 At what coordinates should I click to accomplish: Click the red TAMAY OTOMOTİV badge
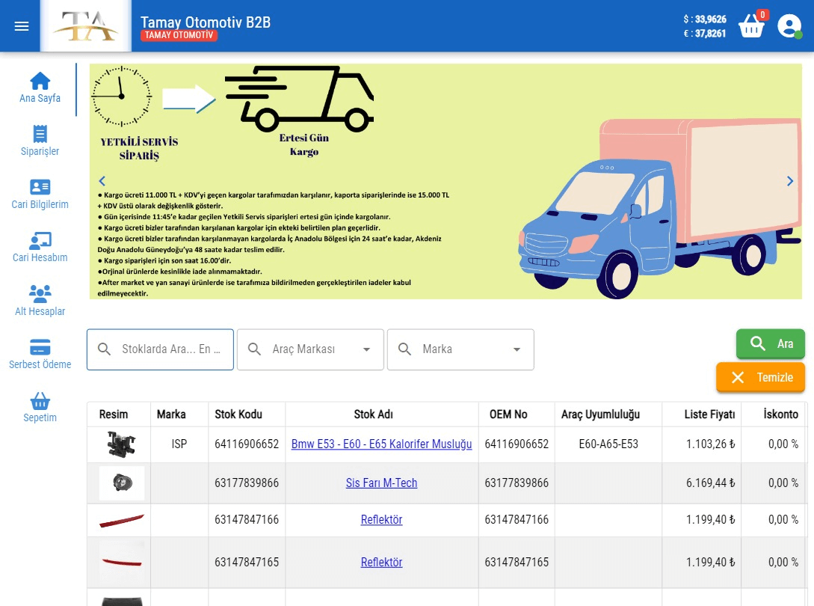pos(179,35)
